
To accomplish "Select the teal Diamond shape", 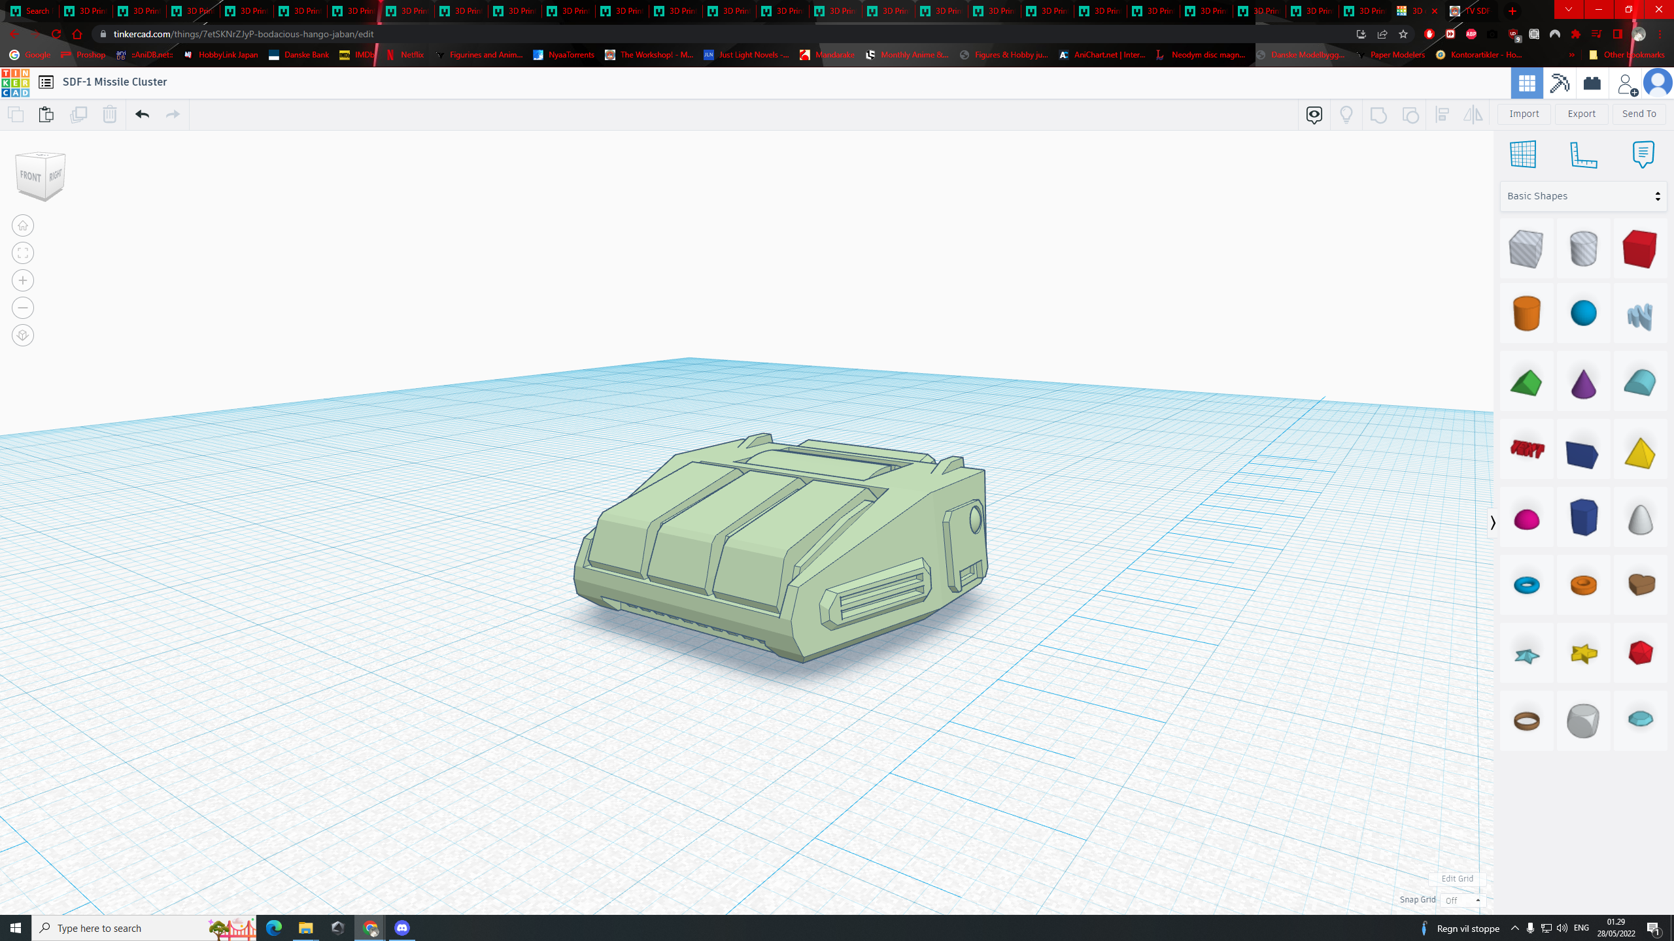I will click(1639, 719).
